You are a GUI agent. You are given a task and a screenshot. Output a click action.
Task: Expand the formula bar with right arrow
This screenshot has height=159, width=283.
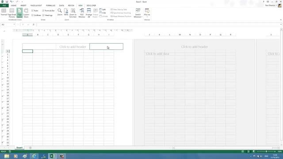click(x=281, y=25)
